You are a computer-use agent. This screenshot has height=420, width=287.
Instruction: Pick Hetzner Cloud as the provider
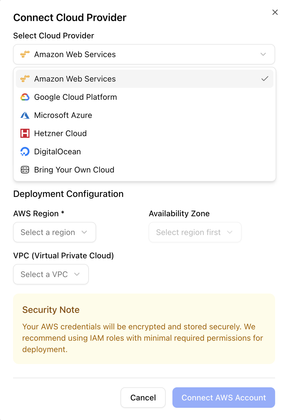pos(60,133)
